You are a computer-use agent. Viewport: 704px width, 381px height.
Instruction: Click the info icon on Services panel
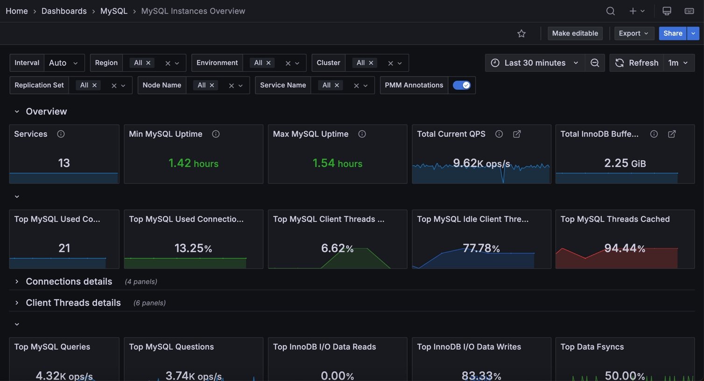point(61,134)
